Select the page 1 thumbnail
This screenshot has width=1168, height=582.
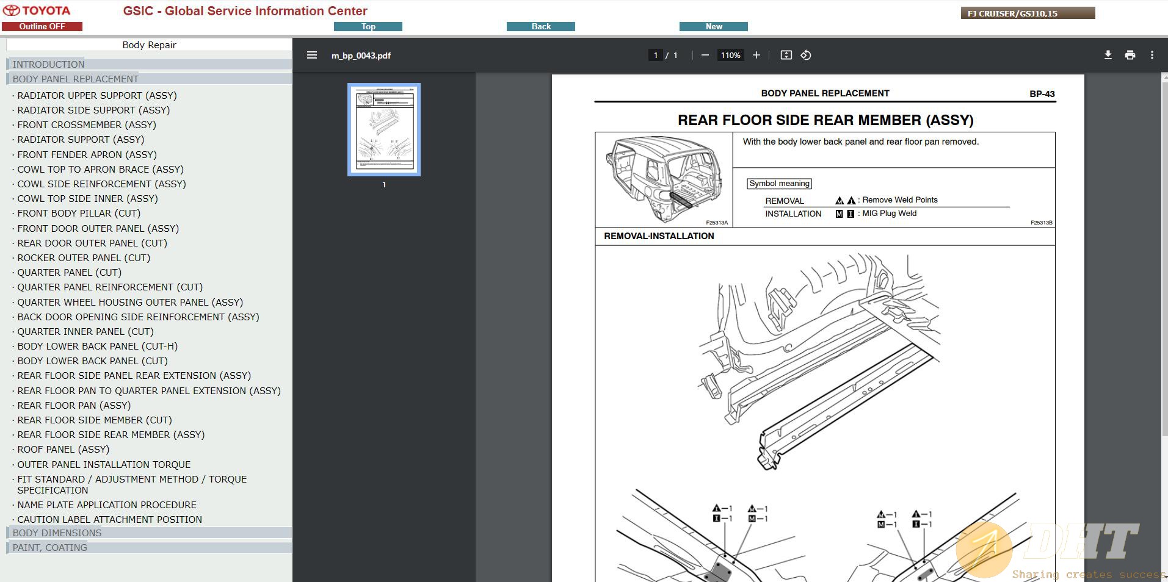coord(384,129)
